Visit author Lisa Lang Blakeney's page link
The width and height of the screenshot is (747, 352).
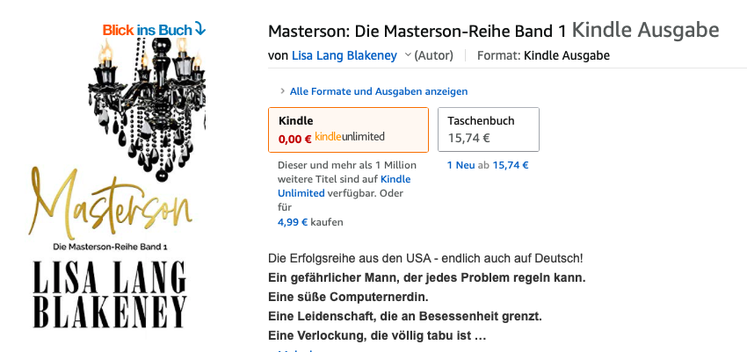tap(344, 55)
